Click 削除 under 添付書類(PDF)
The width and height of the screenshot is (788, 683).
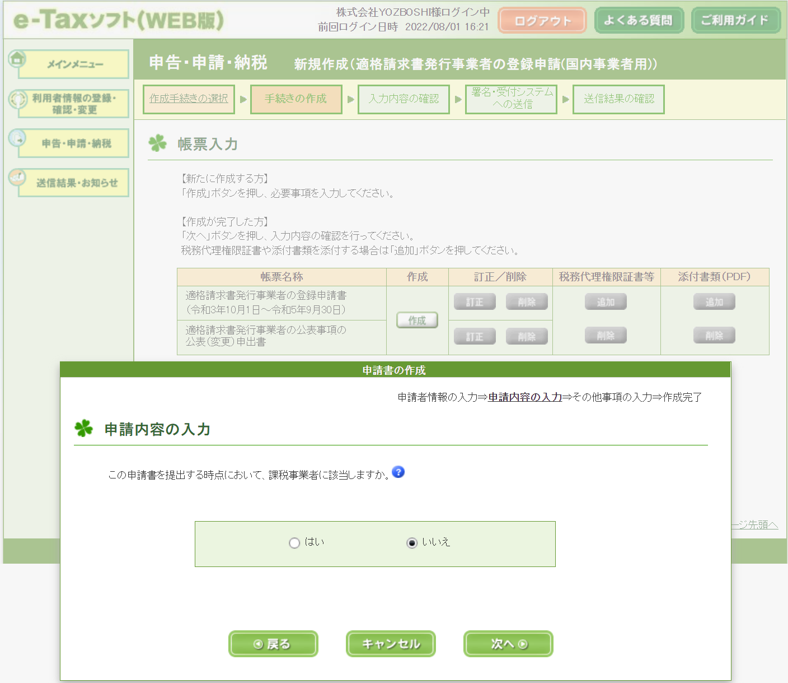pyautogui.click(x=714, y=336)
